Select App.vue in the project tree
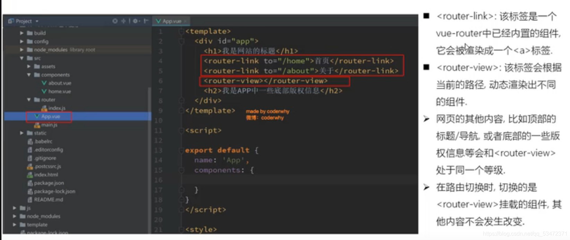 [78, 117]
